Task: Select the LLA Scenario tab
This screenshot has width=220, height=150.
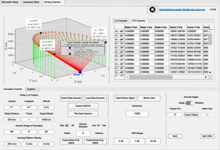Action: (x=120, y=21)
